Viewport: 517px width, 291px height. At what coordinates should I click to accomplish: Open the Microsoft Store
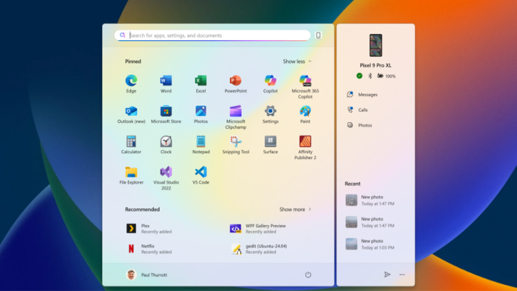tap(166, 114)
